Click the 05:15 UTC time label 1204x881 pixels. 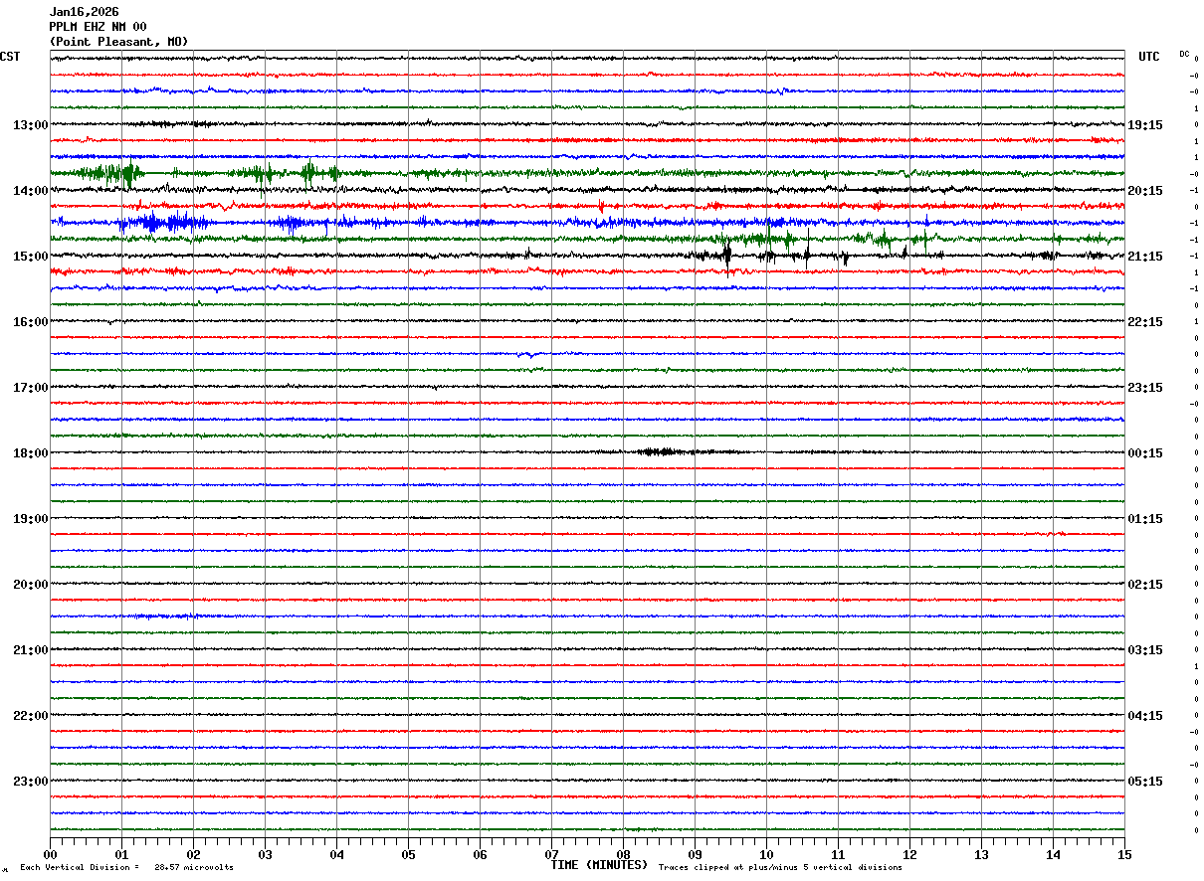(x=1144, y=781)
